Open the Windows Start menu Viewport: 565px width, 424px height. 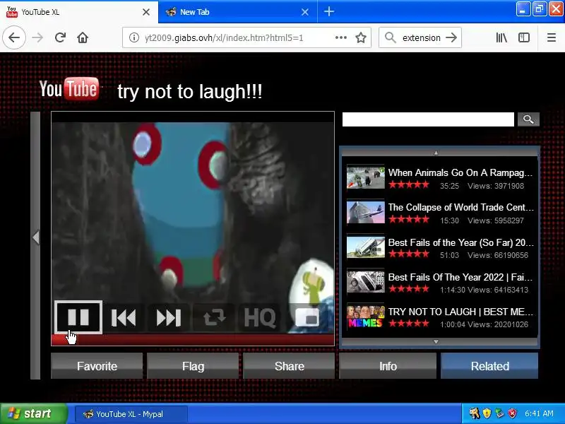[33, 413]
